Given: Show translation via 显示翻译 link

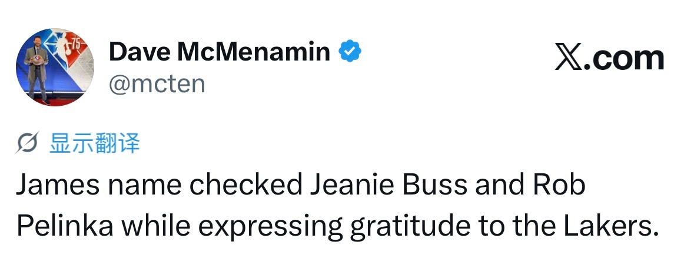Looking at the screenshot, I should (x=94, y=144).
